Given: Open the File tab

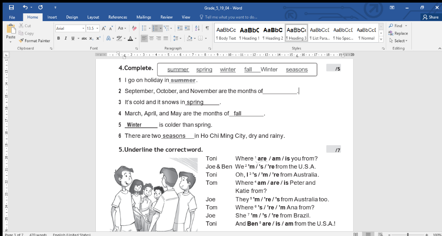Looking at the screenshot, I should click(x=12, y=17).
